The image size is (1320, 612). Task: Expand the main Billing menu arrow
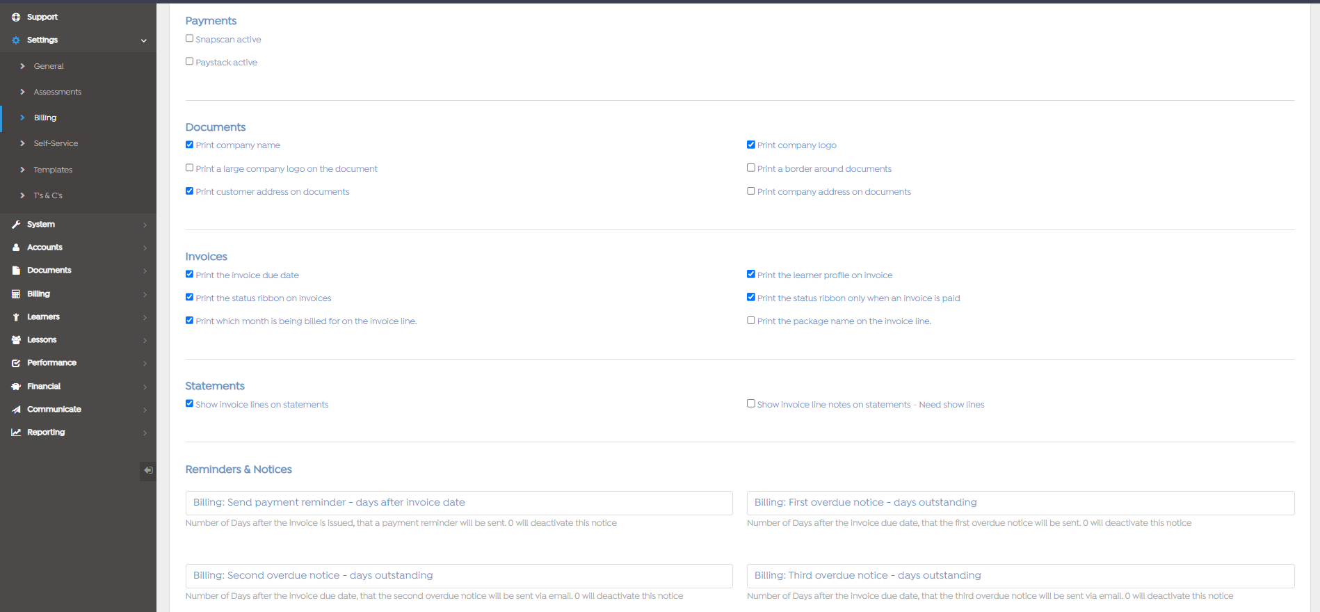pos(145,294)
